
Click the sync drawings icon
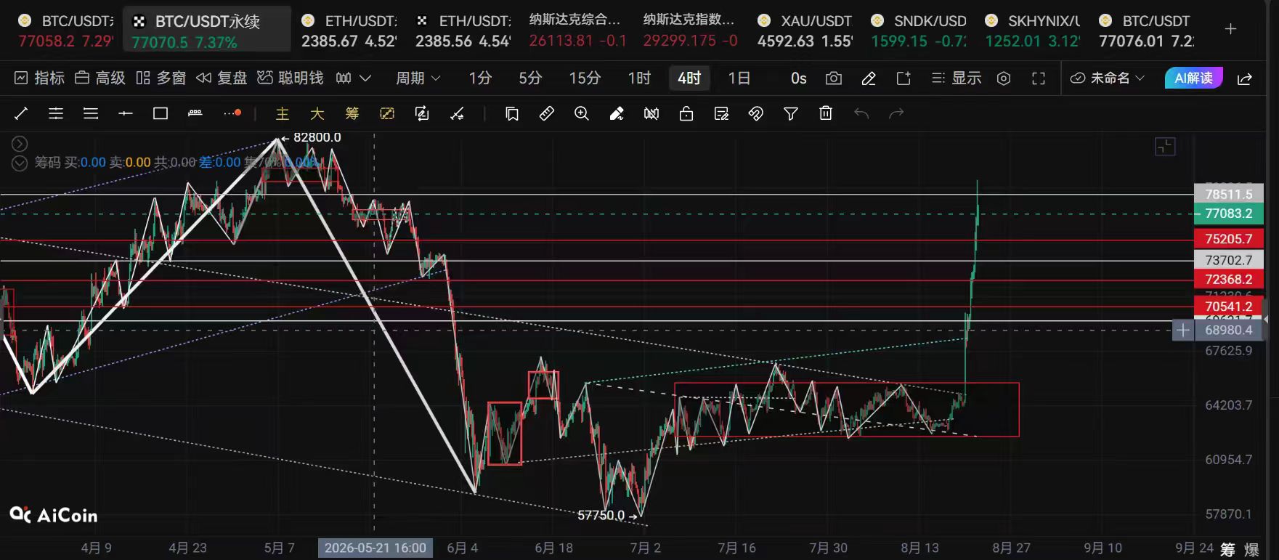[x=422, y=113]
